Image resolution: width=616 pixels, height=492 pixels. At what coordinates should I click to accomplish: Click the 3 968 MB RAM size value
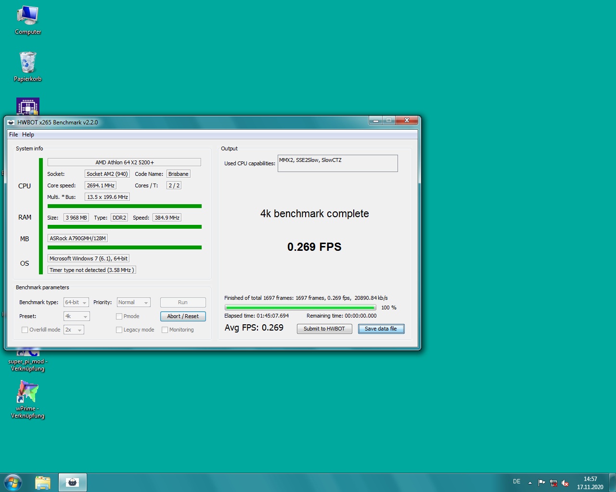[x=76, y=218]
